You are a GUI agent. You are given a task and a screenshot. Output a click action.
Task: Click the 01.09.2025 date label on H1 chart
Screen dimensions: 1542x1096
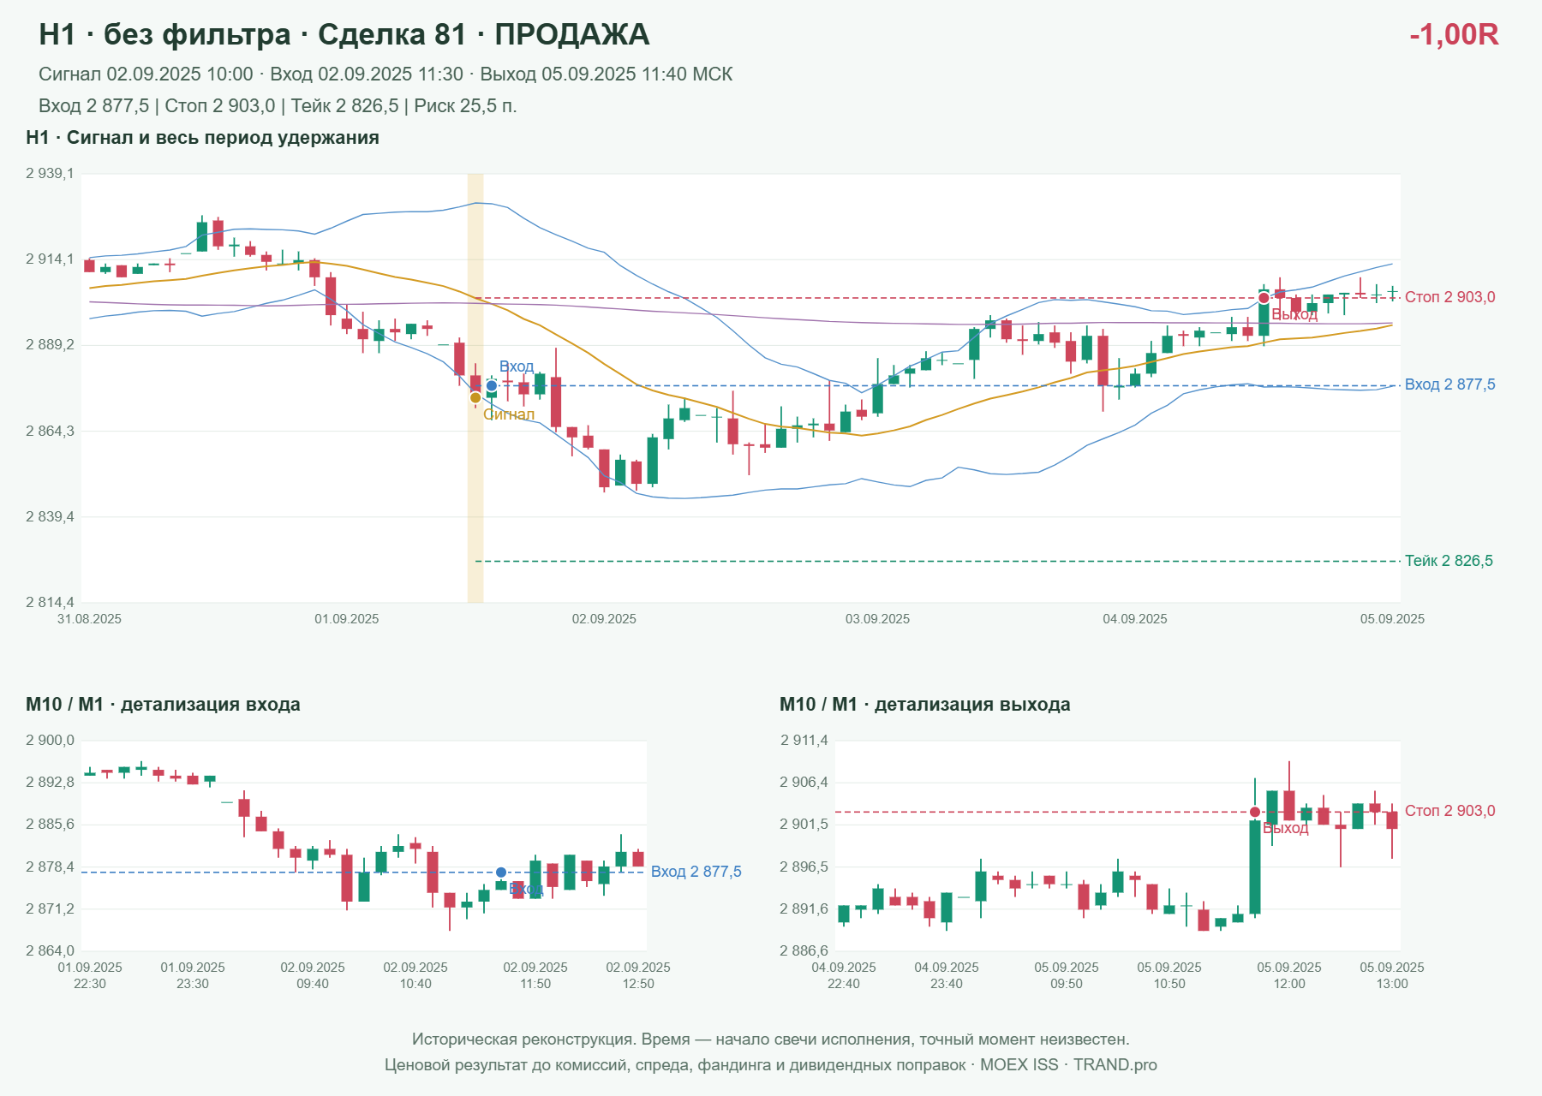pyautogui.click(x=347, y=619)
